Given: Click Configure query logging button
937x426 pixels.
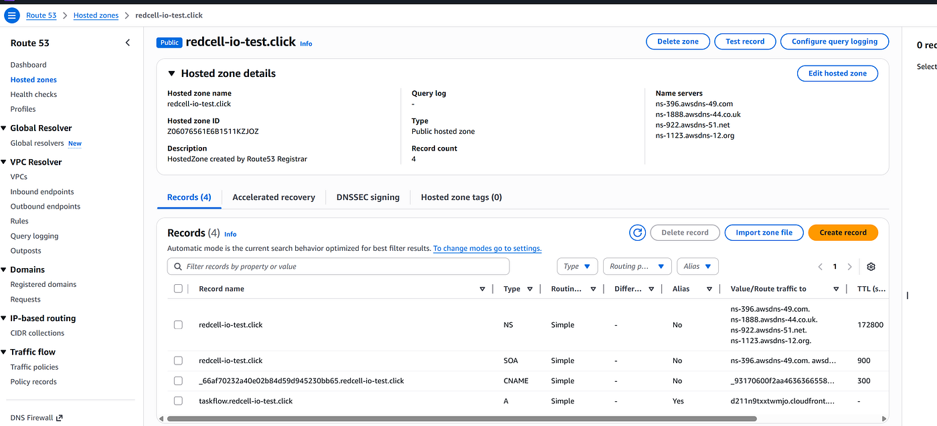Looking at the screenshot, I should 835,41.
